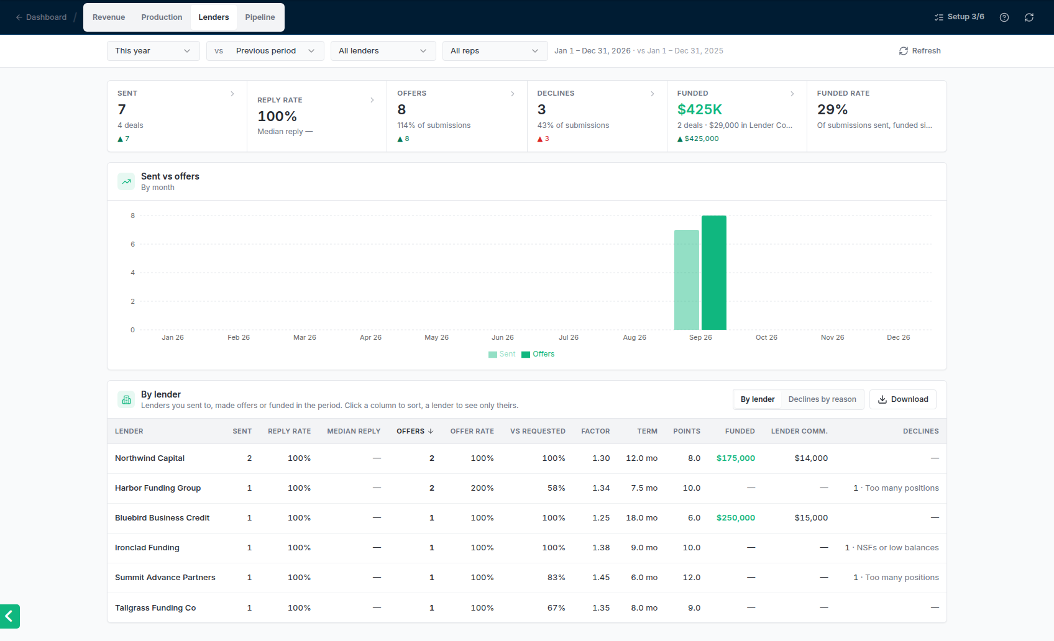Sort by the Lender column

click(x=129, y=431)
